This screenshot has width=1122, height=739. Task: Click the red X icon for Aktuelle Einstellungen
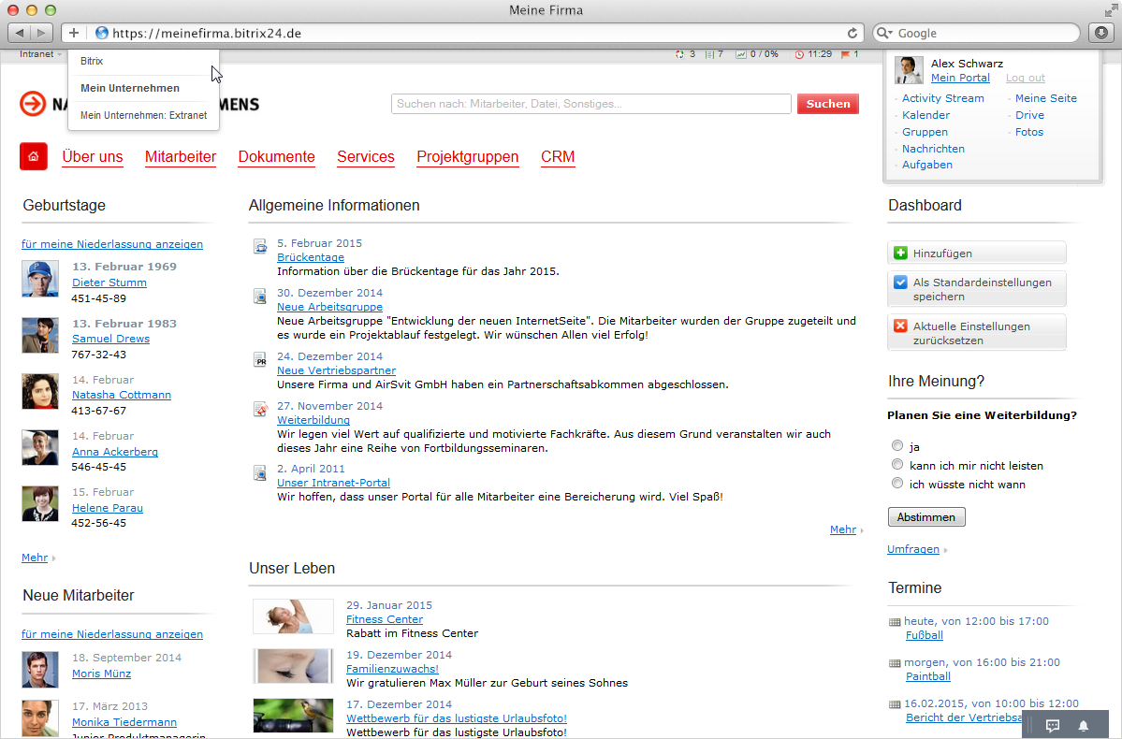[901, 326]
